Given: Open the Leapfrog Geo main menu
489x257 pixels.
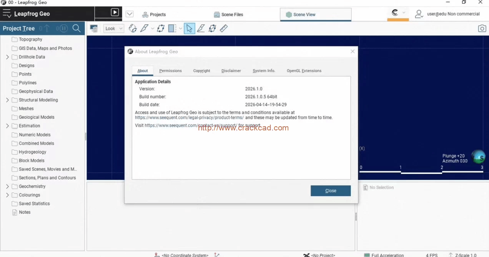Looking at the screenshot, I should [7, 14].
